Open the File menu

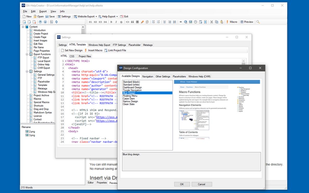coord(25,11)
